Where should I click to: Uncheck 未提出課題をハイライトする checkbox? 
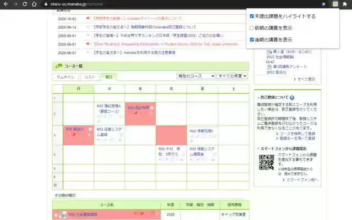pos(252,16)
